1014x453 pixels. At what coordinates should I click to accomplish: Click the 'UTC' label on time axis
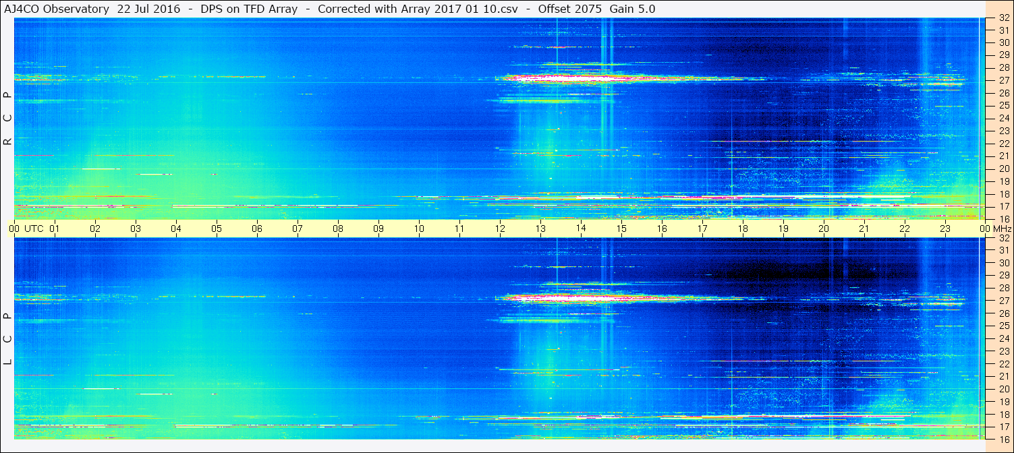pyautogui.click(x=34, y=229)
